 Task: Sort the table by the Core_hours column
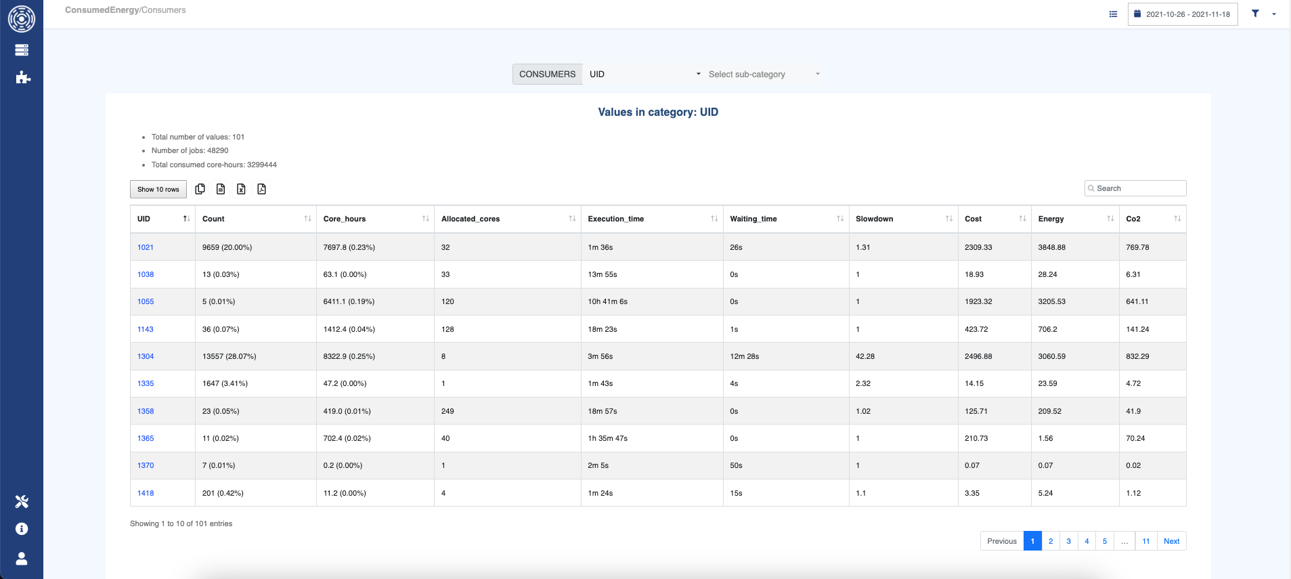pos(375,219)
